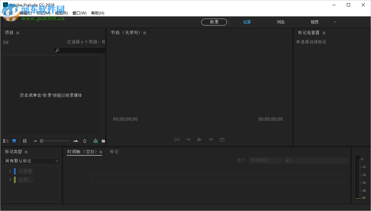Click the Project panel search field

tap(79, 50)
